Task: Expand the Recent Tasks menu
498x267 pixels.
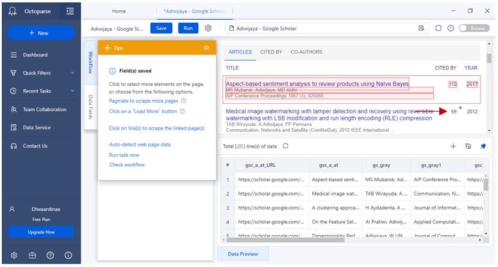Action: click(x=72, y=91)
